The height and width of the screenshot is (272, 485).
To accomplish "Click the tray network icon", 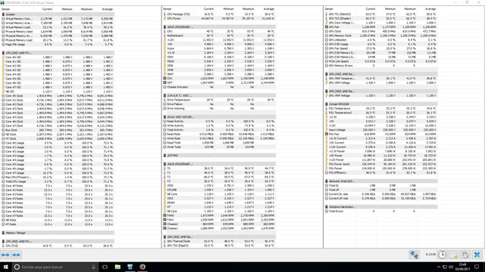I will point(445,267).
